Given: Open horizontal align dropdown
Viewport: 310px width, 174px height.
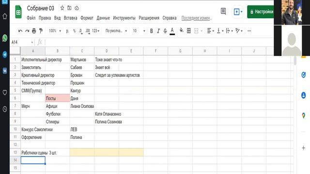Looking at the screenshot, I should point(210,31).
